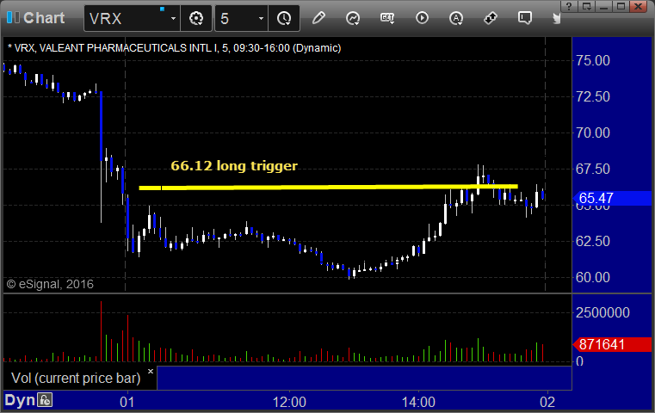The width and height of the screenshot is (655, 413).
Task: Click the 62.50 price axis label
Action: (x=592, y=241)
